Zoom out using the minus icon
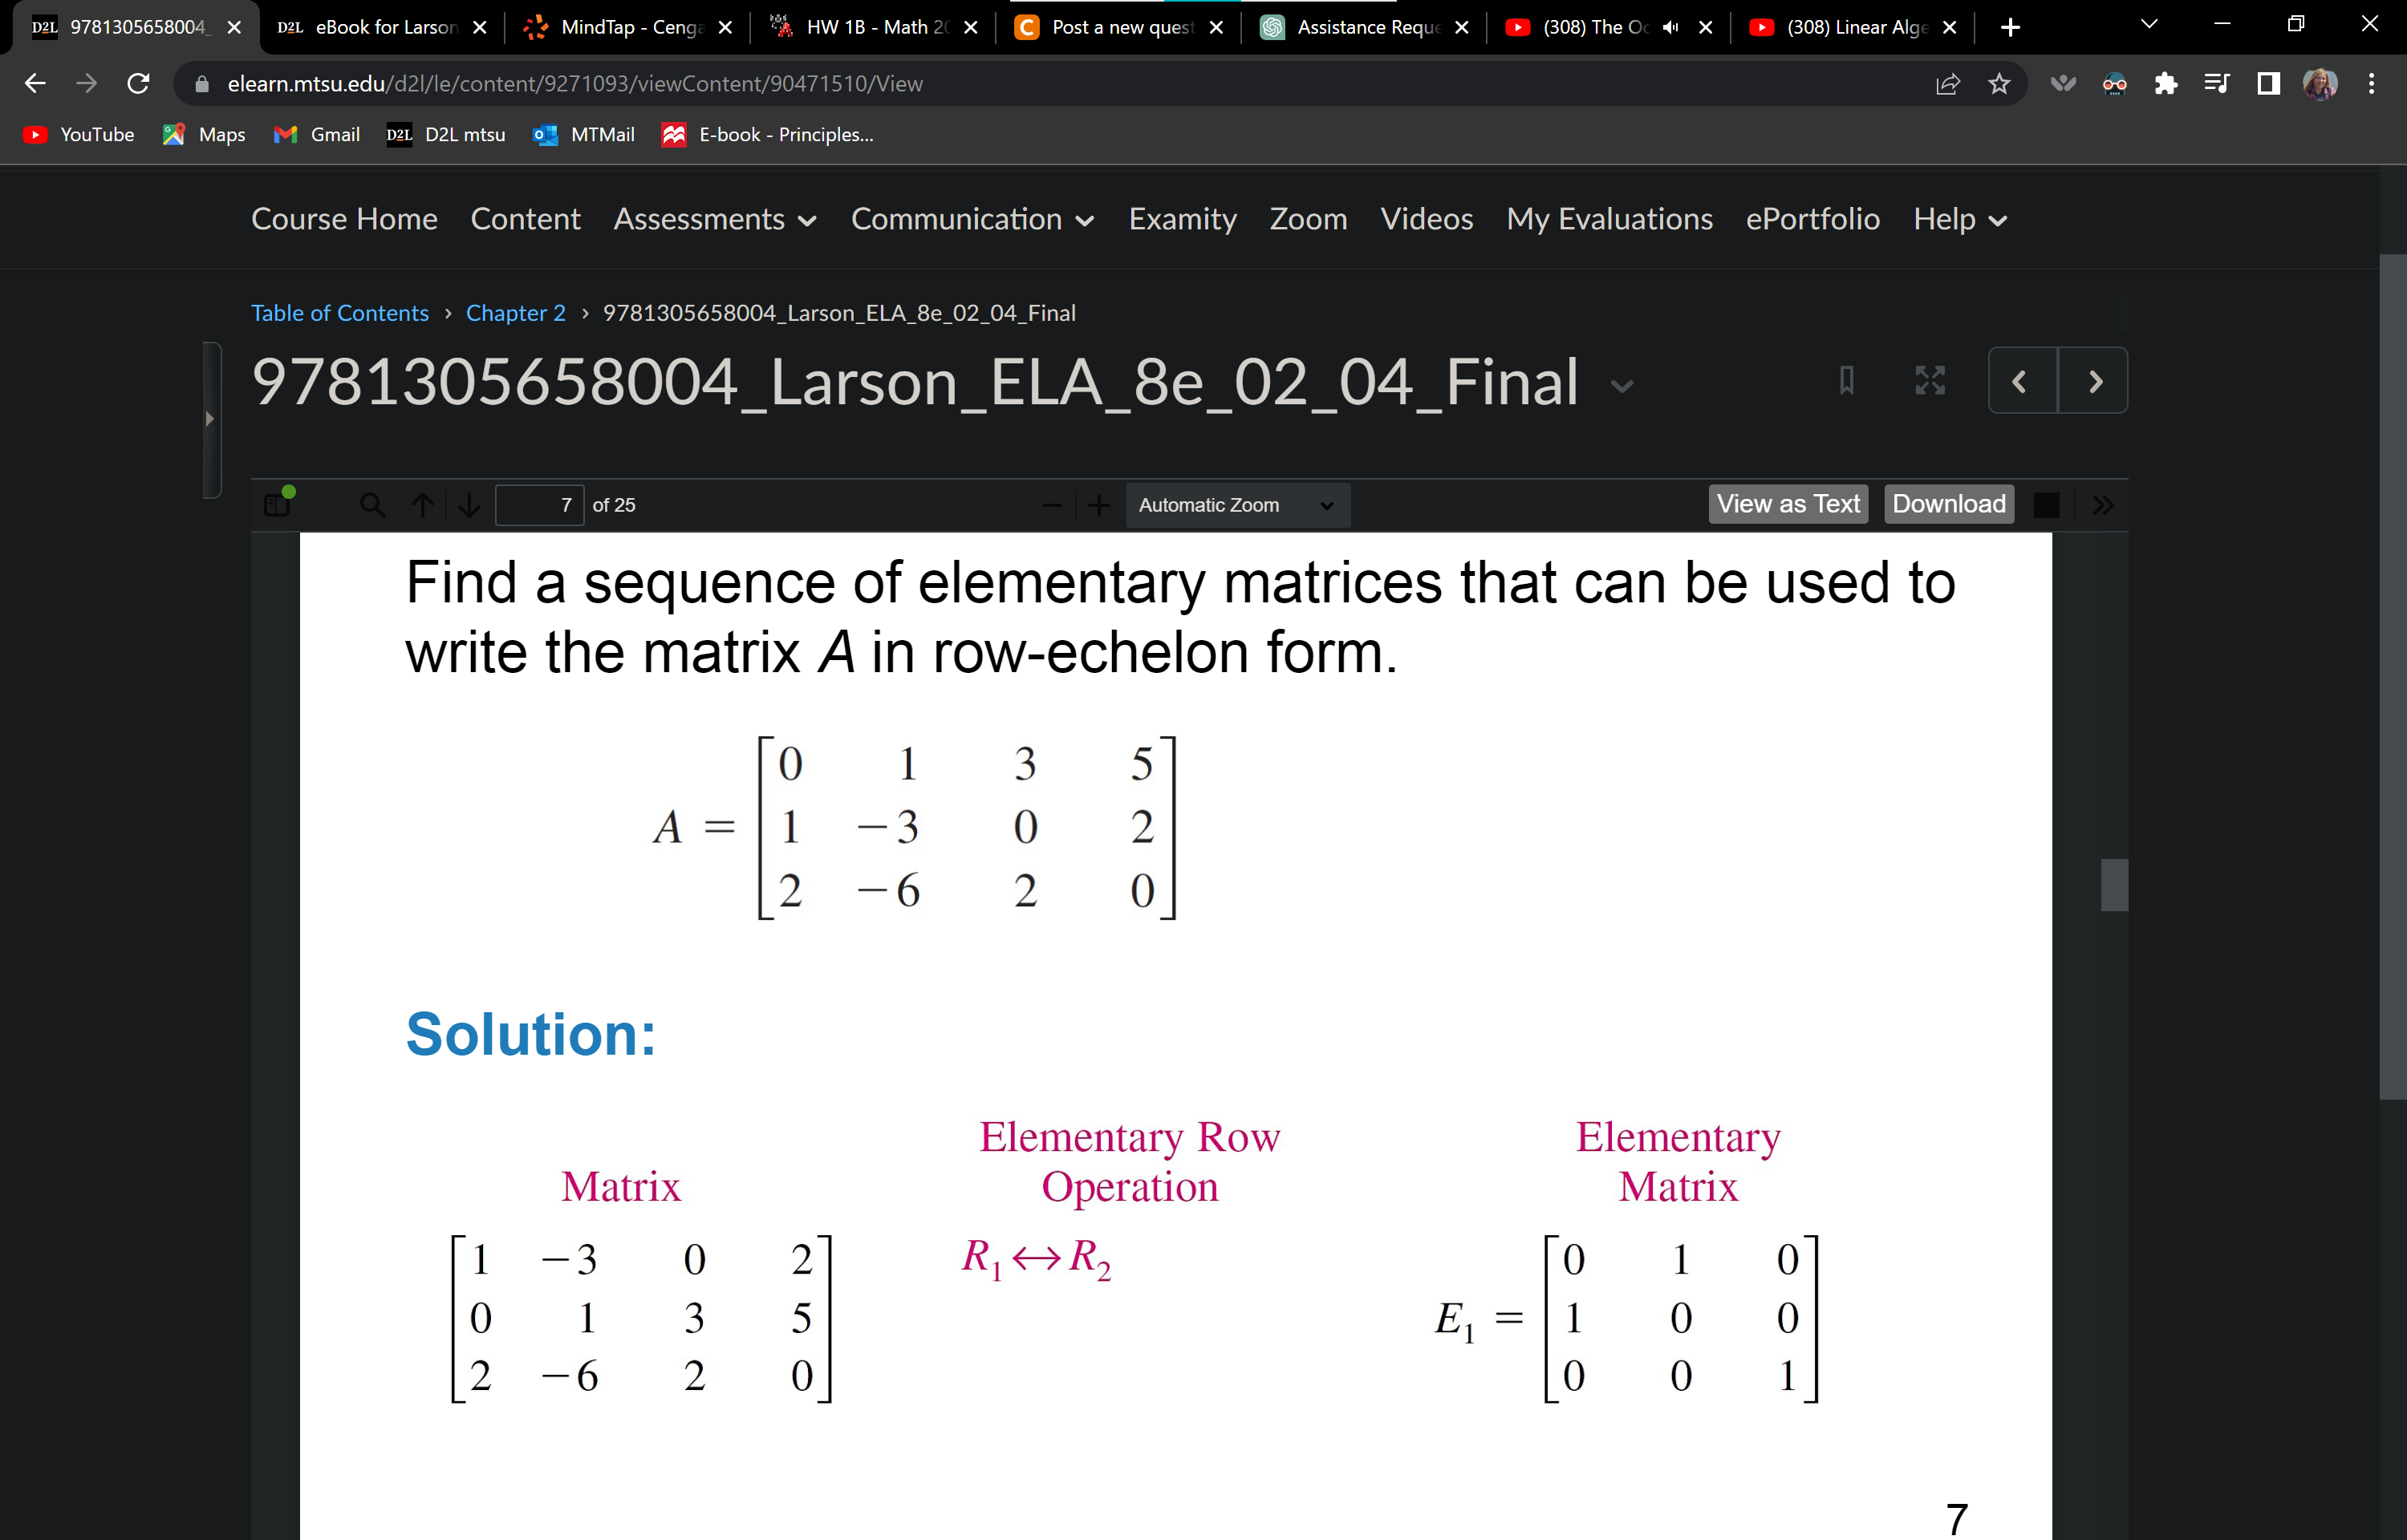This screenshot has height=1540, width=2407. [1051, 504]
